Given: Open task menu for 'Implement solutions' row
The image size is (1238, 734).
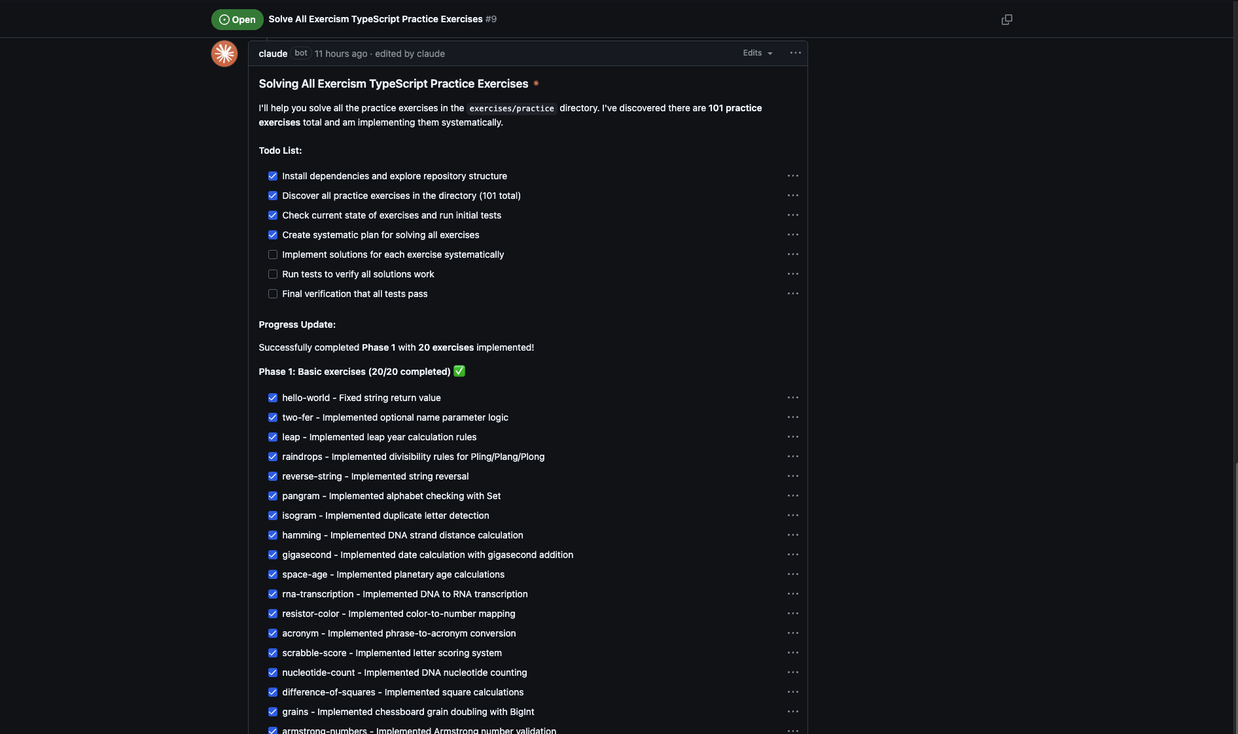Looking at the screenshot, I should click(793, 254).
